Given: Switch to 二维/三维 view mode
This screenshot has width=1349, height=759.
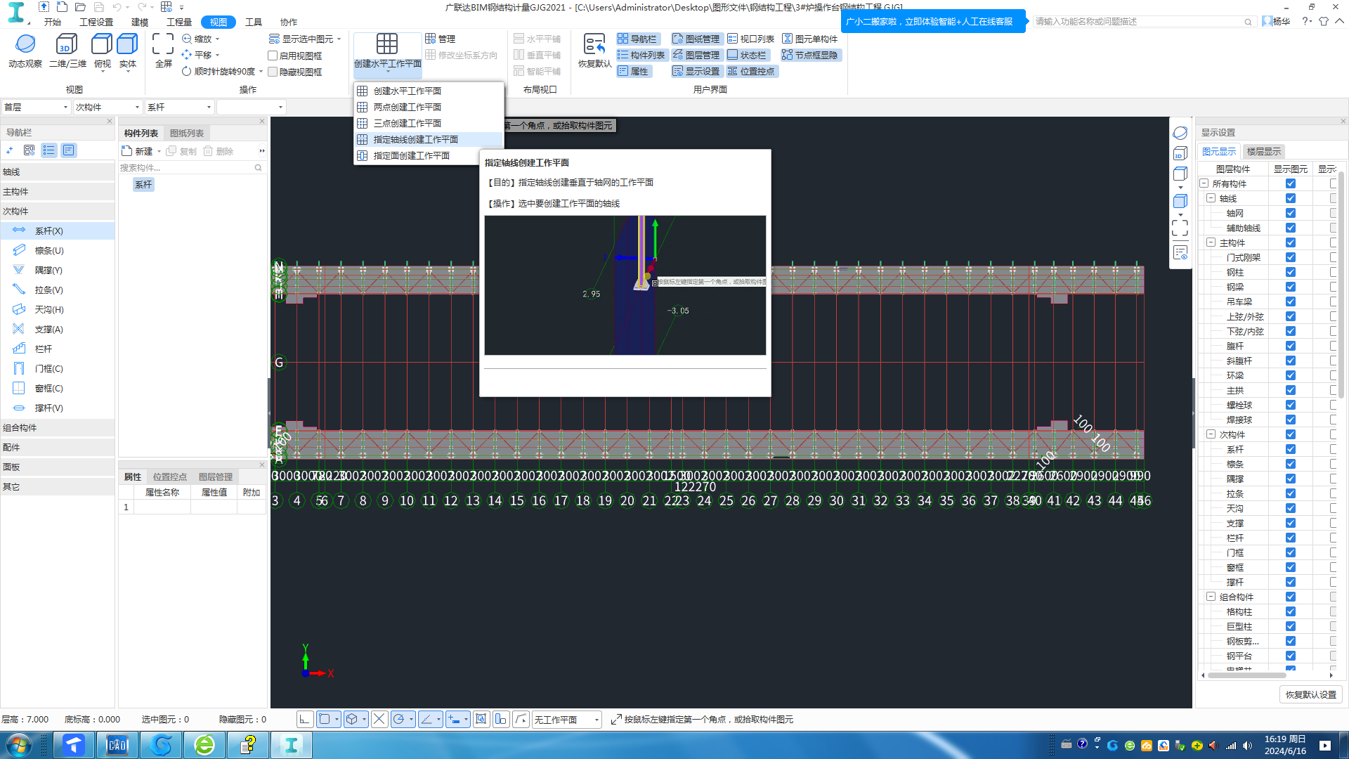Looking at the screenshot, I should (67, 51).
